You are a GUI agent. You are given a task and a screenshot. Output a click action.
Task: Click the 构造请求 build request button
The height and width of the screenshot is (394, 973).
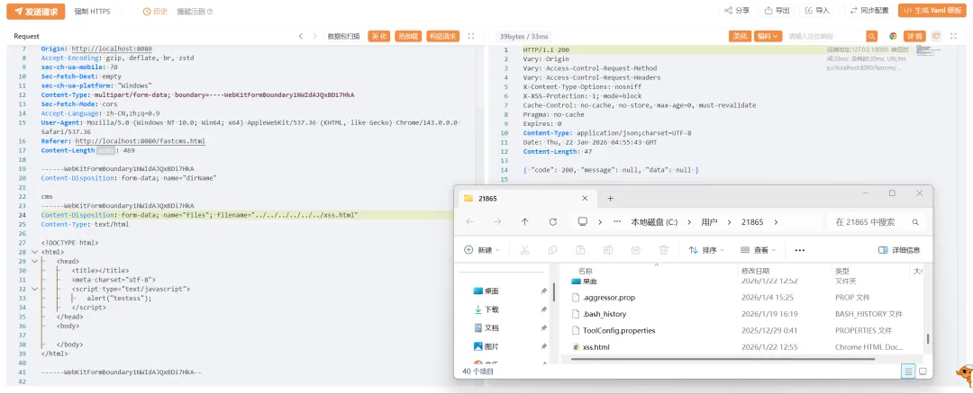[443, 36]
